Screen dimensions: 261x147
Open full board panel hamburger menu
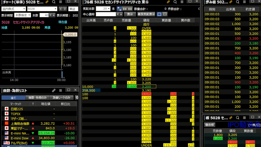pos(182,2)
